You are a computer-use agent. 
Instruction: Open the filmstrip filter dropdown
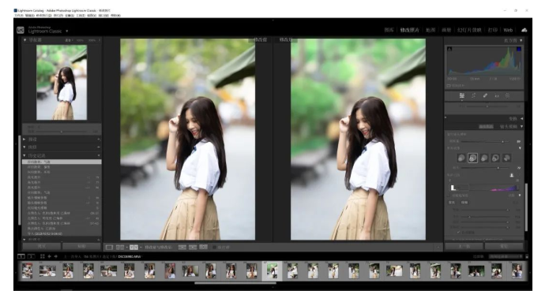tap(506, 257)
